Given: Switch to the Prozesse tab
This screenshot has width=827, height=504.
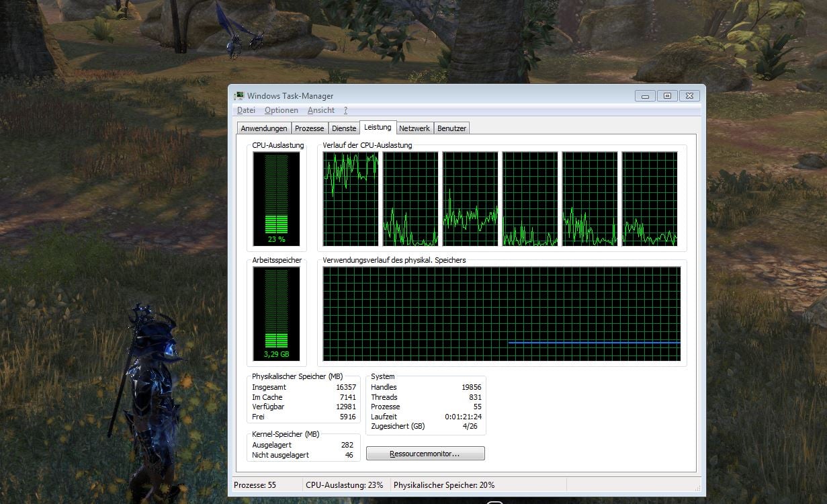Looking at the screenshot, I should (x=310, y=128).
